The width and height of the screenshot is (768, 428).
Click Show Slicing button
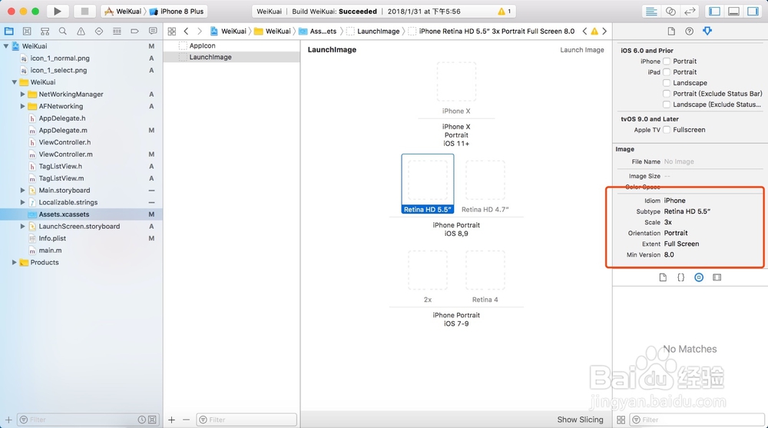click(580, 420)
